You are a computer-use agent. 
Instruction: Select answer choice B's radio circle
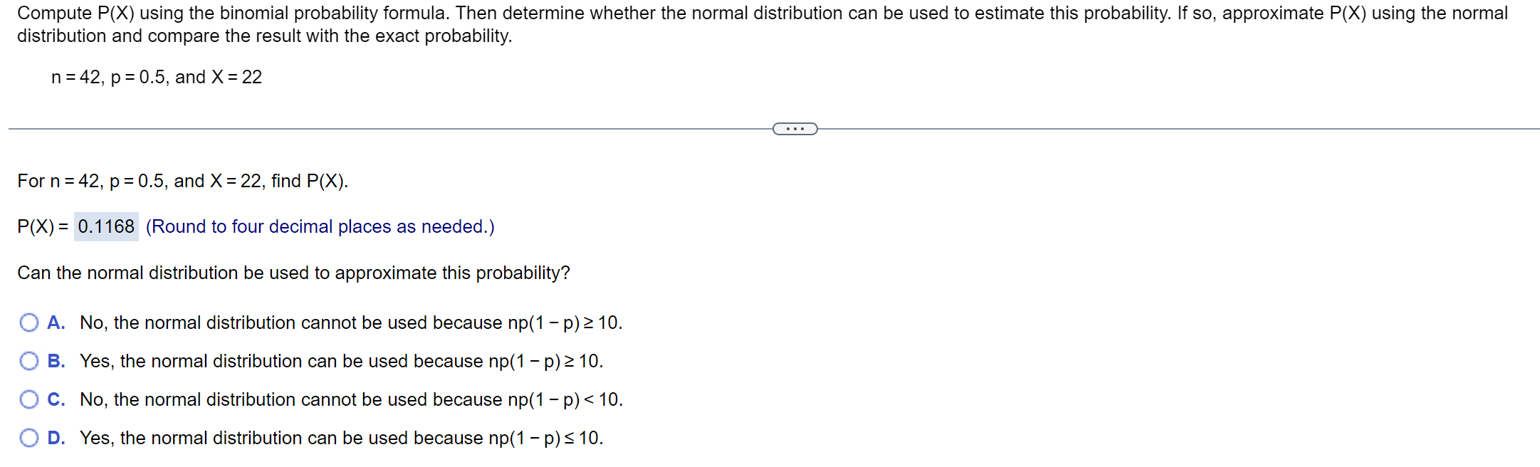[28, 361]
